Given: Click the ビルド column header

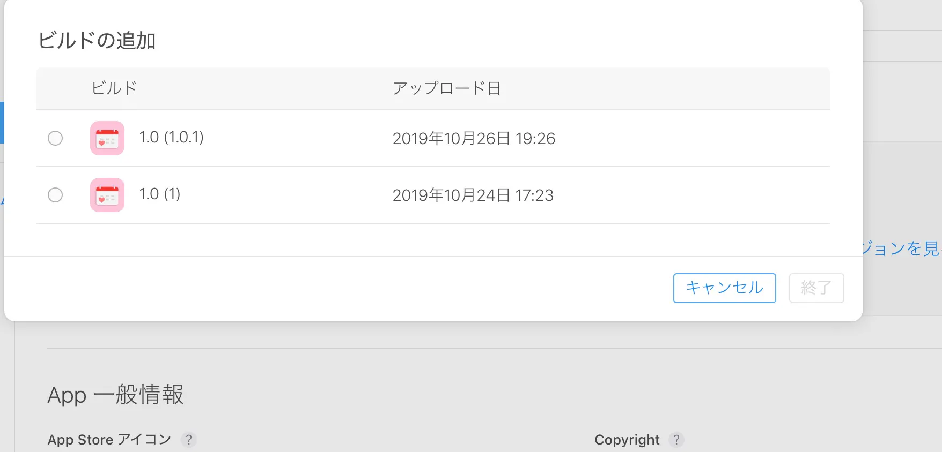Looking at the screenshot, I should (113, 88).
